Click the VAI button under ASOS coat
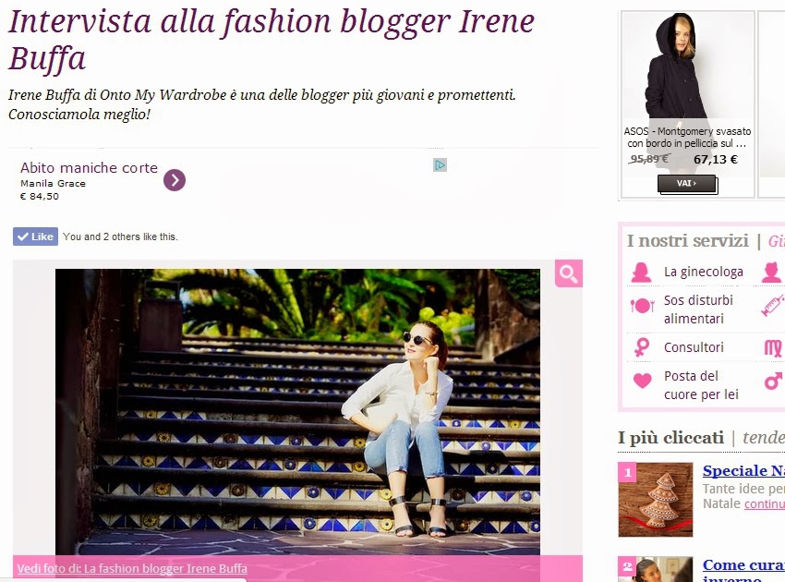This screenshot has width=785, height=582. (686, 183)
